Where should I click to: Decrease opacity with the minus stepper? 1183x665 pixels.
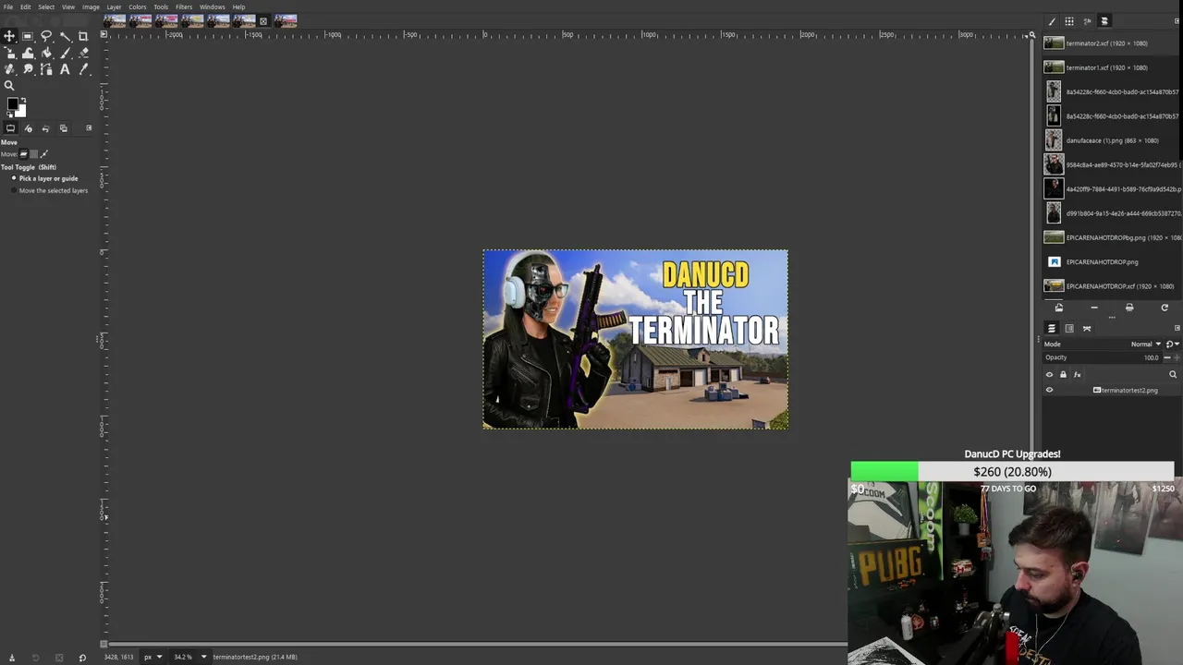[1167, 357]
